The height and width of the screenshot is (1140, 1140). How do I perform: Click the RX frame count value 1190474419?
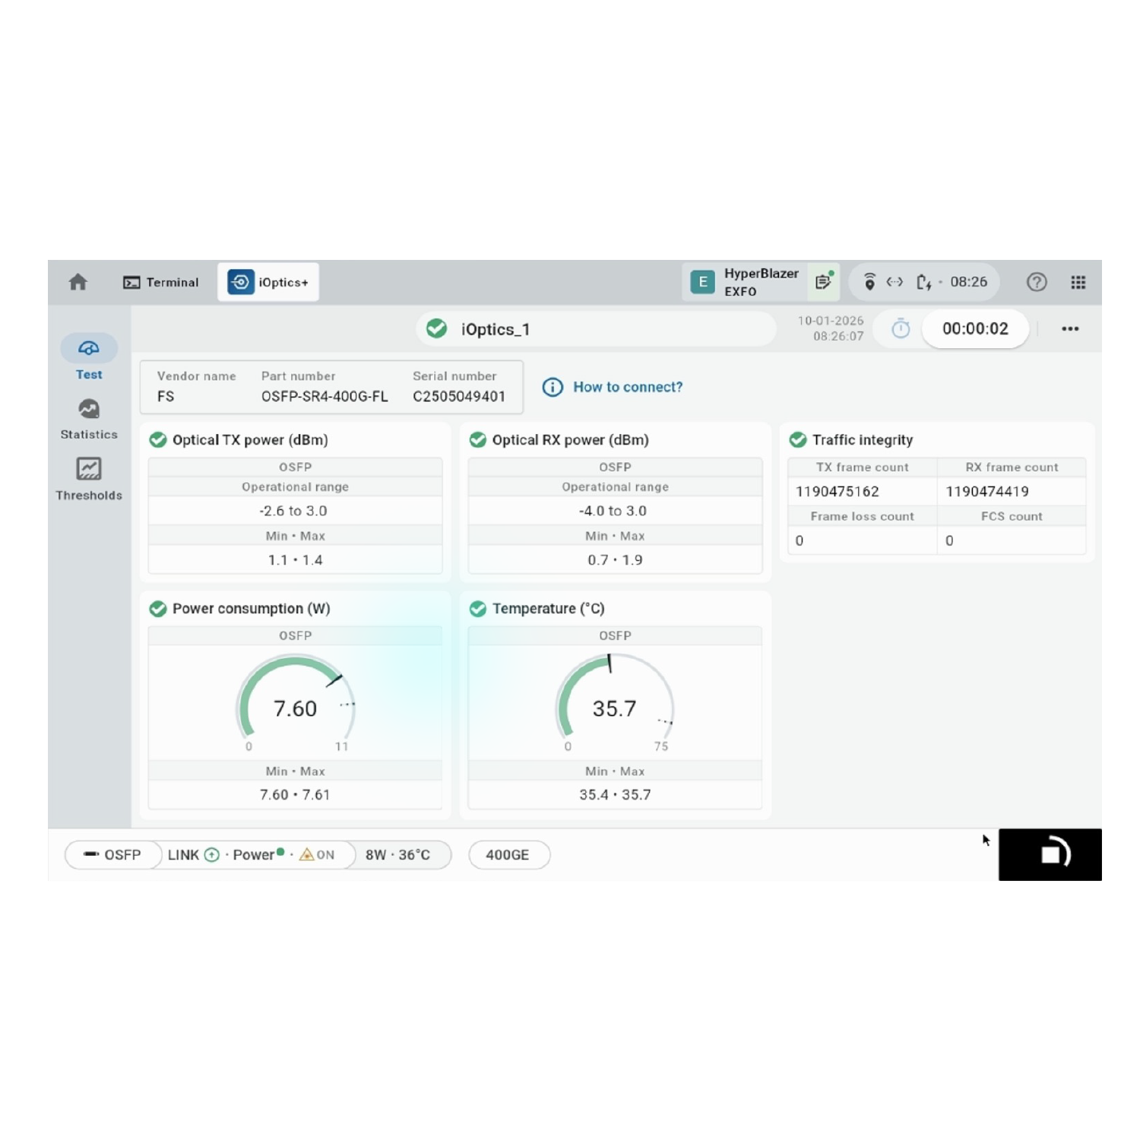987,492
